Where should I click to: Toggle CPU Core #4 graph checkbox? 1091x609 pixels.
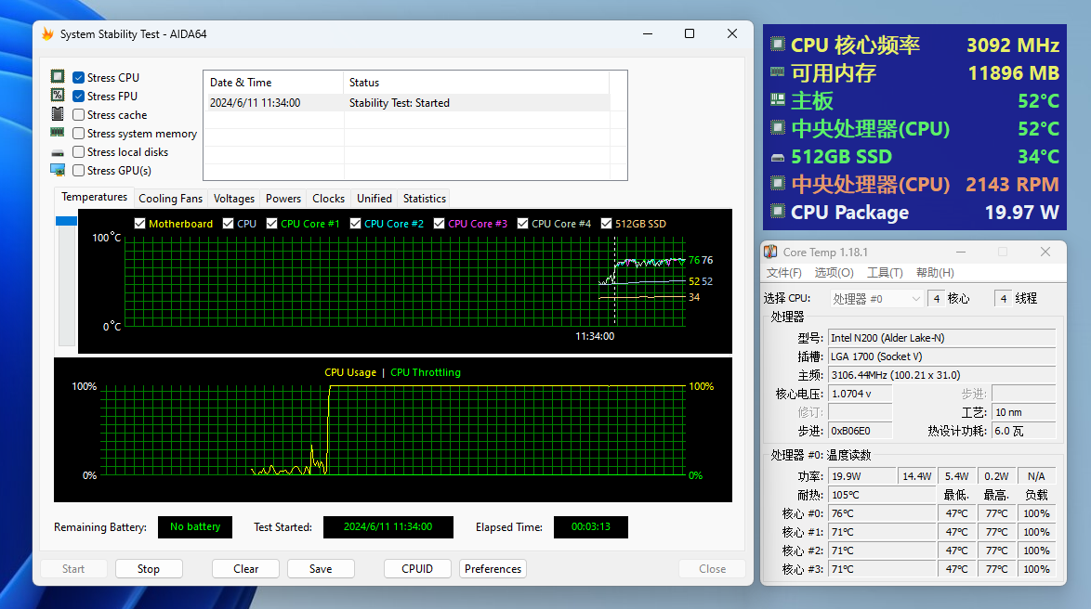click(x=522, y=223)
